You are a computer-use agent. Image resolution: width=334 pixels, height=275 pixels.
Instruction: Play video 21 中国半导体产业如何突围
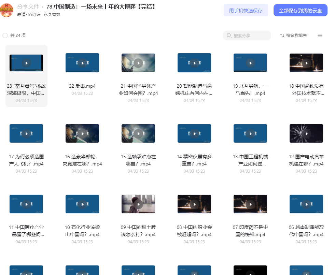coord(138,63)
